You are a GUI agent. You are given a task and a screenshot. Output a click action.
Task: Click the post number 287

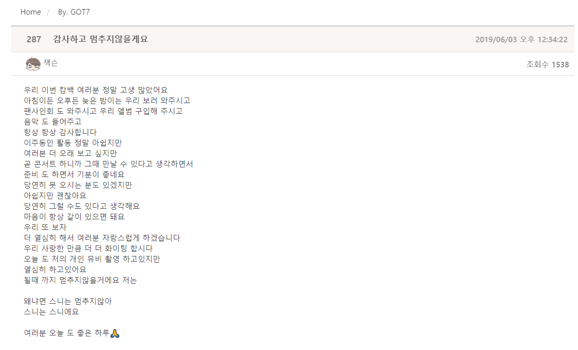tap(34, 39)
